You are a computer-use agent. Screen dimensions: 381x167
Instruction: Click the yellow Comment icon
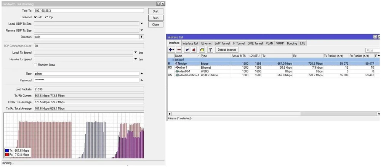point(202,50)
